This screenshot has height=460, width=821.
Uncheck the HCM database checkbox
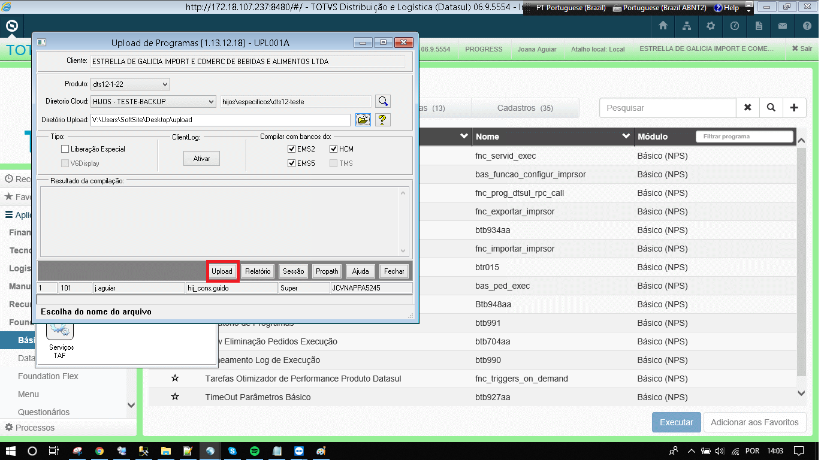[x=334, y=149]
